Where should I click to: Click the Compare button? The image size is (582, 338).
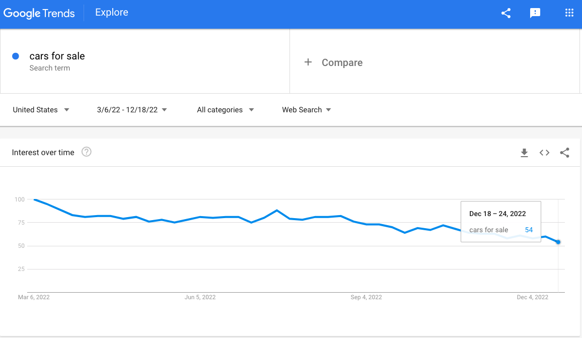pyautogui.click(x=342, y=62)
